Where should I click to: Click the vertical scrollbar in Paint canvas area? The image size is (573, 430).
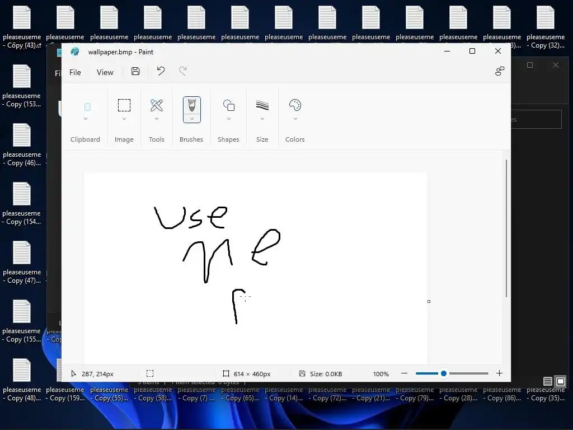pyautogui.click(x=506, y=228)
